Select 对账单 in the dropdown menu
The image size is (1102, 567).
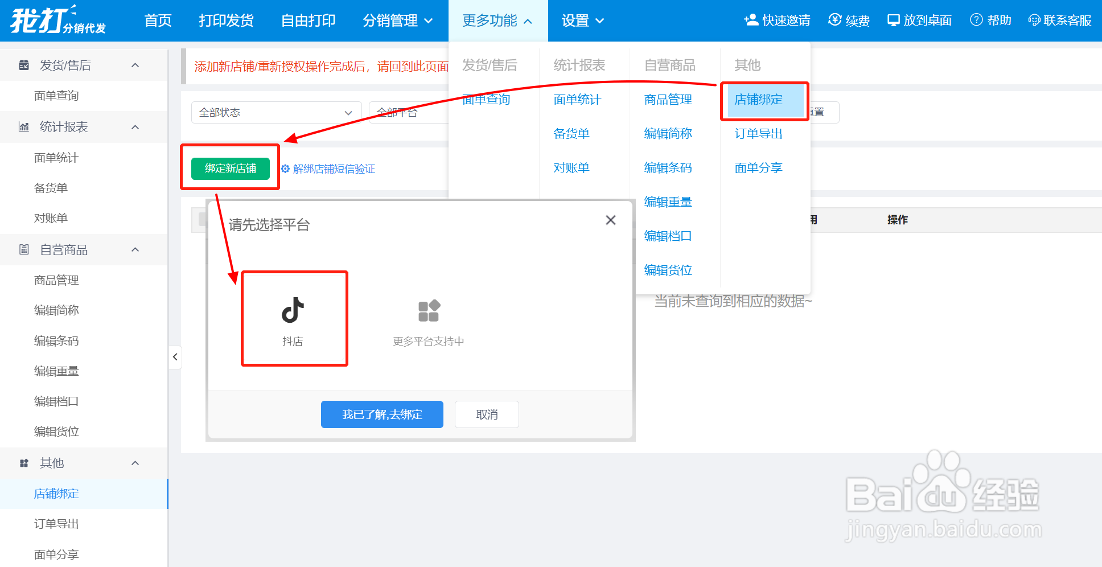(571, 168)
